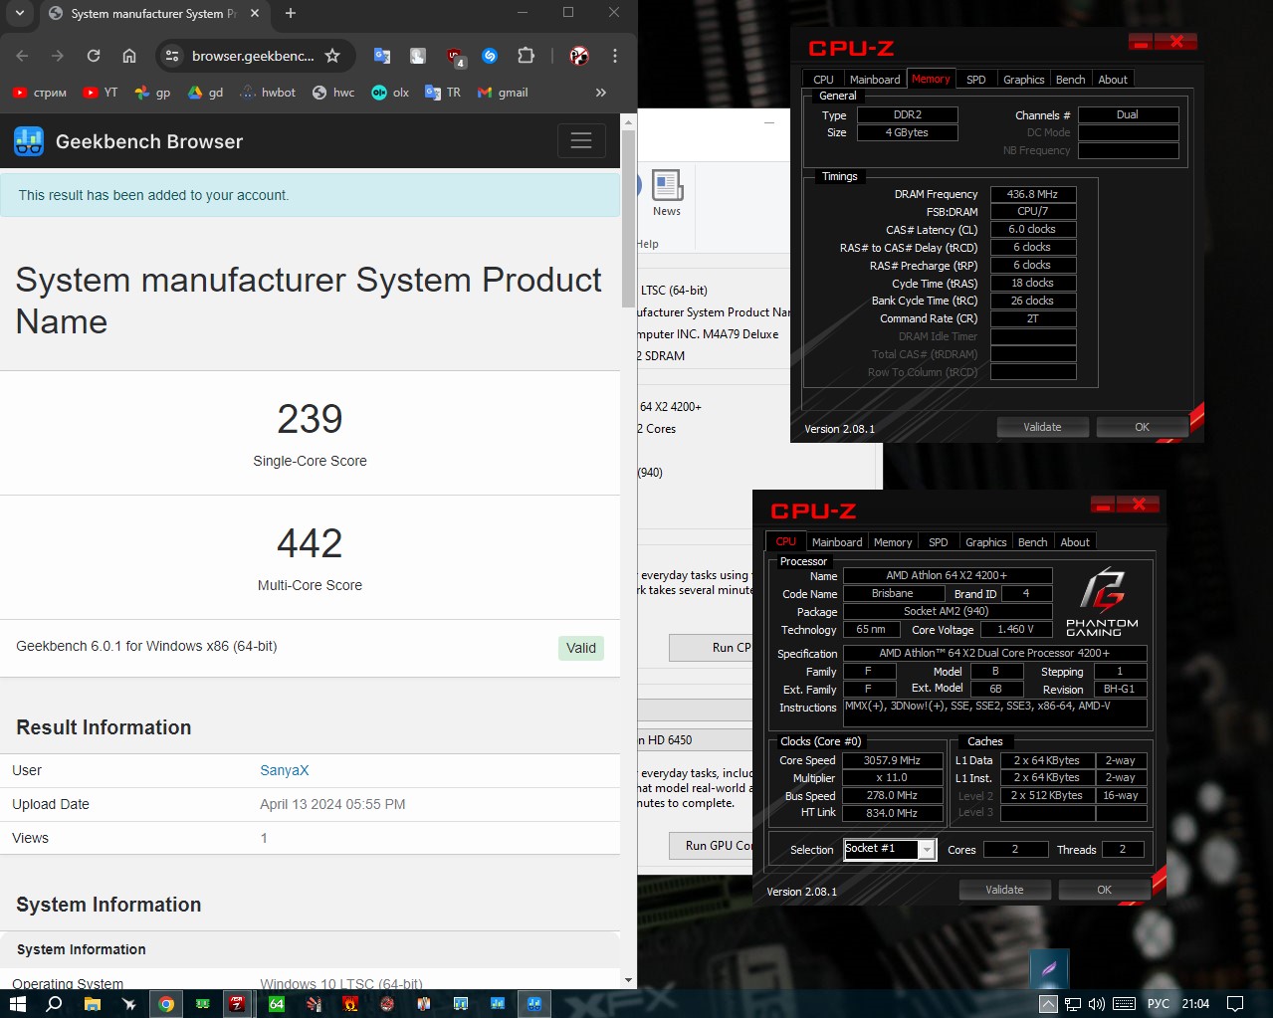Open the hwc bookmark

click(333, 93)
